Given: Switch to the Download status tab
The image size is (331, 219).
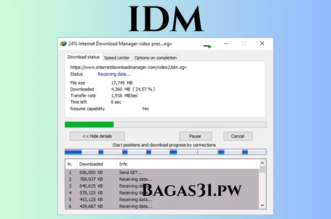Looking at the screenshot, I should pyautogui.click(x=83, y=57).
